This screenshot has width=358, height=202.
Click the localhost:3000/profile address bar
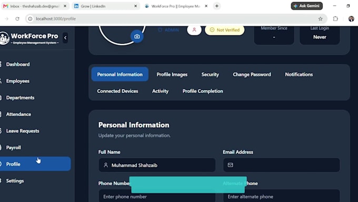click(x=176, y=19)
